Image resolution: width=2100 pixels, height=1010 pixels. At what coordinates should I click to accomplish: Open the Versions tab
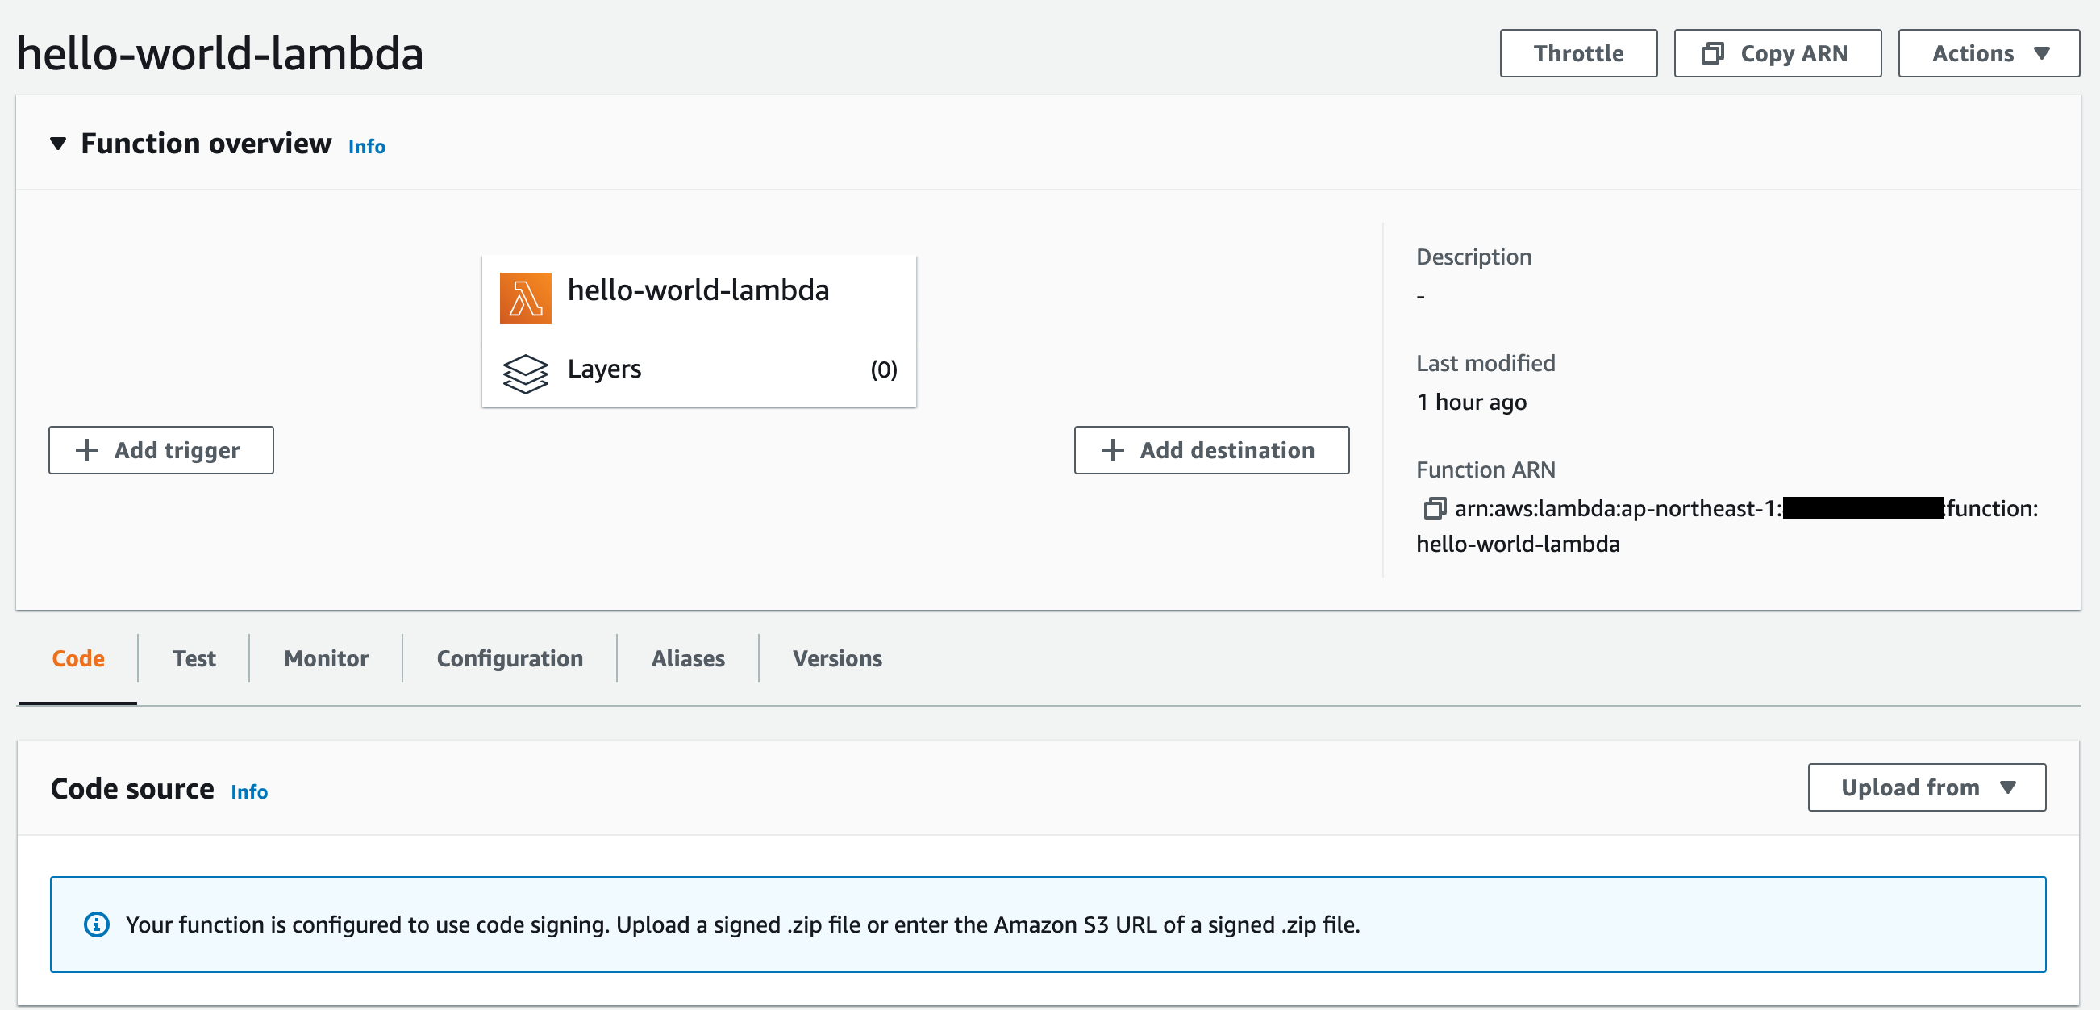pos(837,658)
